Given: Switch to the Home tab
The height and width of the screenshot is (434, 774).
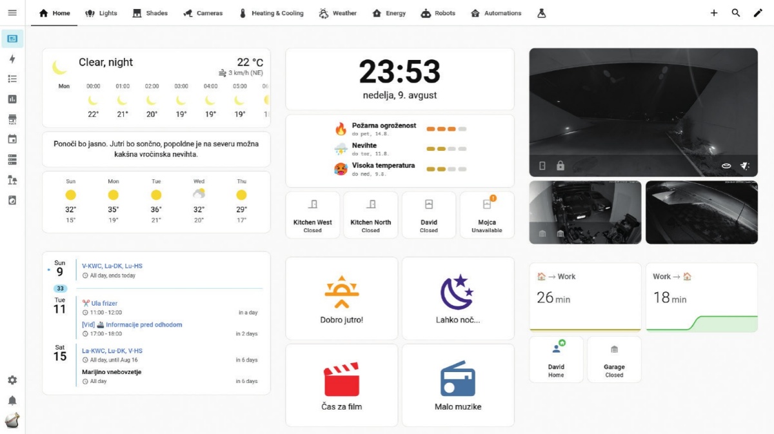Looking at the screenshot, I should [54, 13].
